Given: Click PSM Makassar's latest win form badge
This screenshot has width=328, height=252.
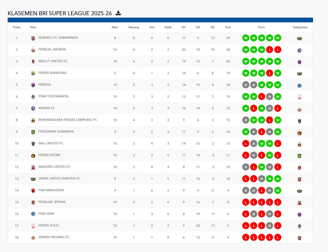Looking at the screenshot, I should [x=277, y=191].
